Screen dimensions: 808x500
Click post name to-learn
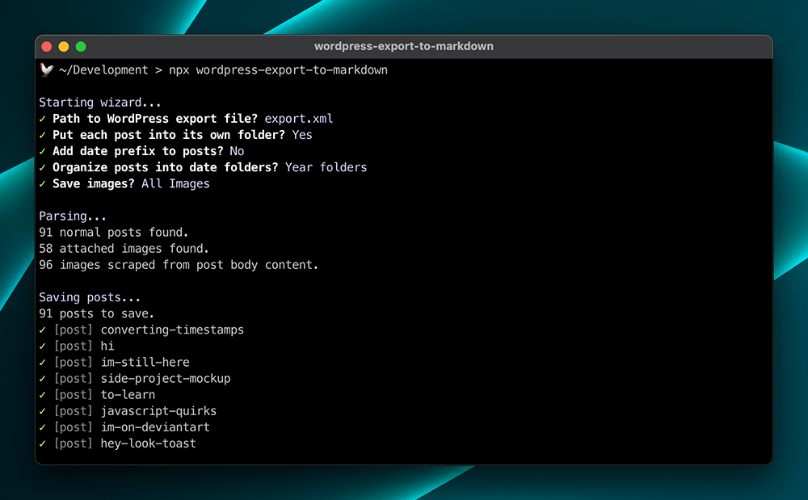tap(128, 395)
